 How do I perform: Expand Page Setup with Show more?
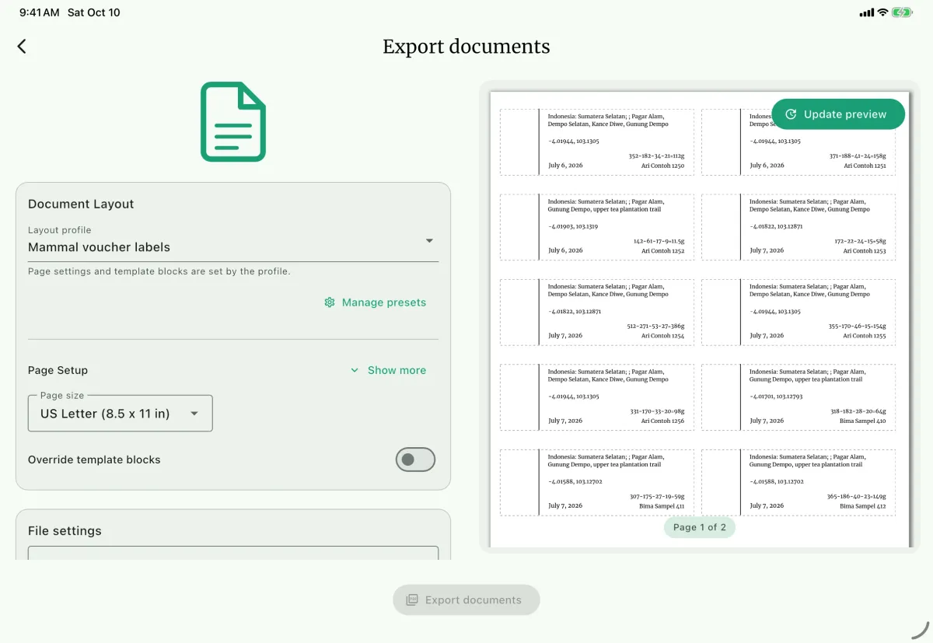pos(388,370)
